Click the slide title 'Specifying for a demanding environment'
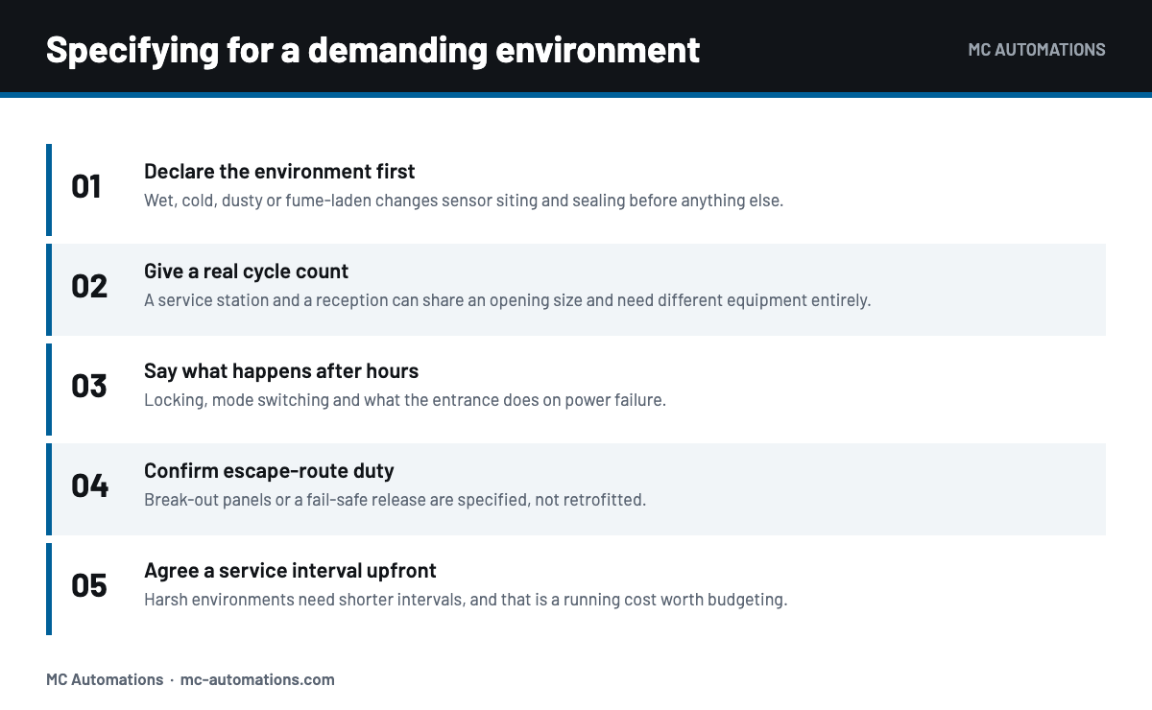Screen dimensions: 1152x710 pyautogui.click(x=372, y=49)
